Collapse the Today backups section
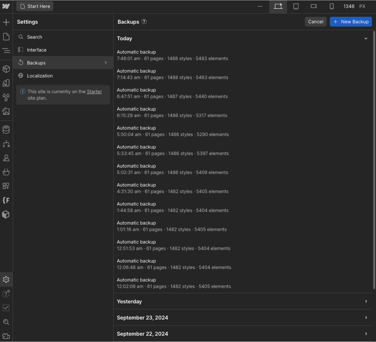The image size is (376, 342). (x=366, y=38)
